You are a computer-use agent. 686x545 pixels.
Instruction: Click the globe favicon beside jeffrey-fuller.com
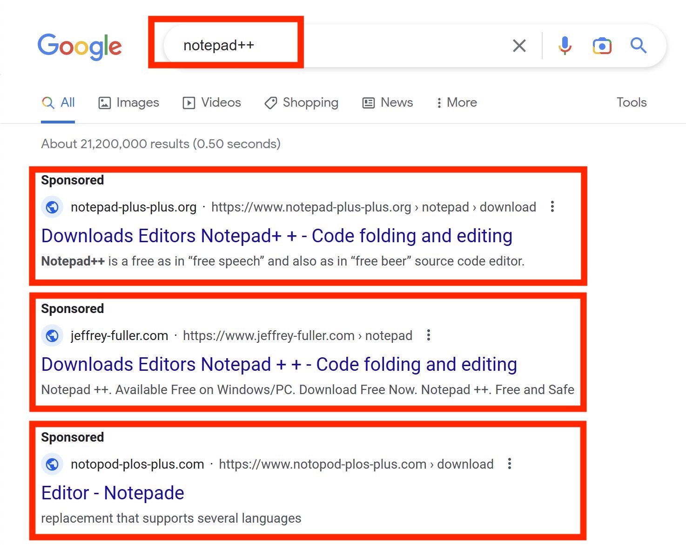tap(52, 335)
